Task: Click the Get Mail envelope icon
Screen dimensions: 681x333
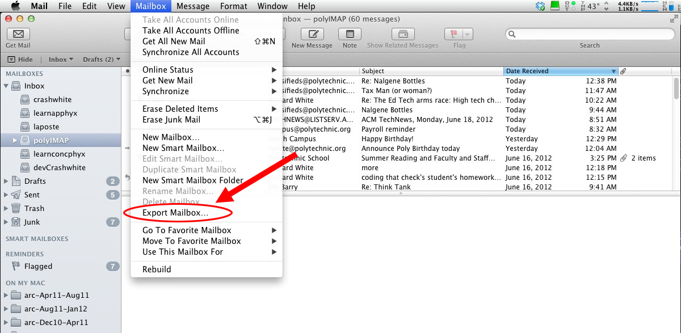Action: coord(18,34)
